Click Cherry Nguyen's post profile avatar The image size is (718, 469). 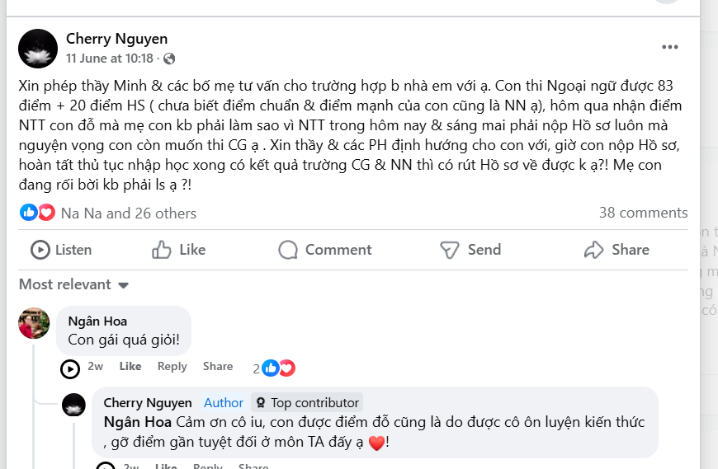tap(38, 48)
